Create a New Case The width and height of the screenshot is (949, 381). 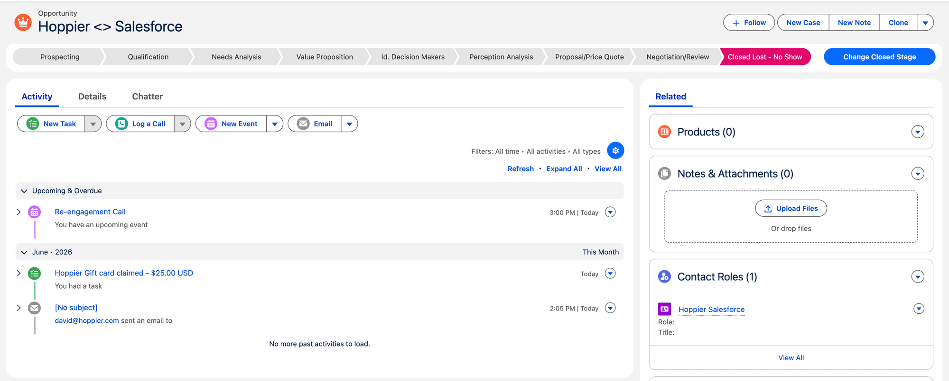(803, 23)
